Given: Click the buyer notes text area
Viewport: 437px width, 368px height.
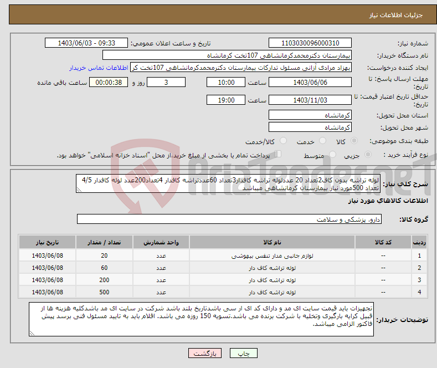Looking at the screenshot, I should [x=201, y=319].
